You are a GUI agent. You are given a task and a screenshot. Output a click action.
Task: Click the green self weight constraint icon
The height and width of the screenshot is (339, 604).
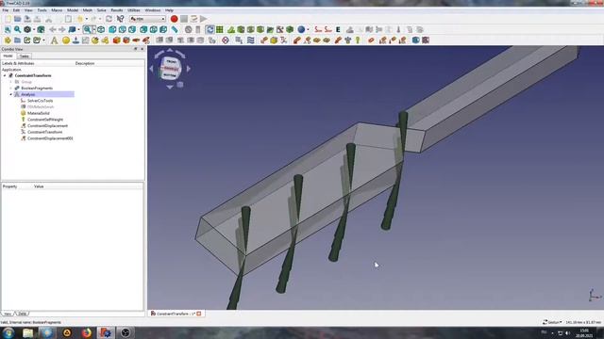point(358,40)
